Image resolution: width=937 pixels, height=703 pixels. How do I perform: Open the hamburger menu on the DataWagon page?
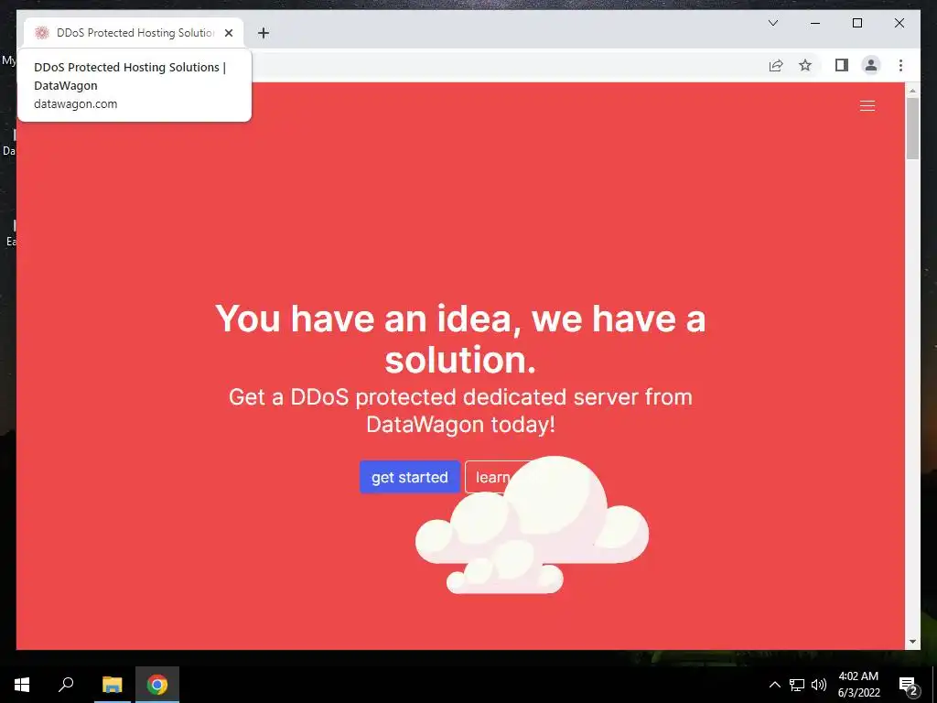[x=867, y=106]
